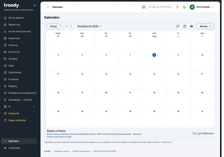Click the Nr KW search field
Image resolution: width=224 pixels, height=157 pixels.
(x=160, y=7)
